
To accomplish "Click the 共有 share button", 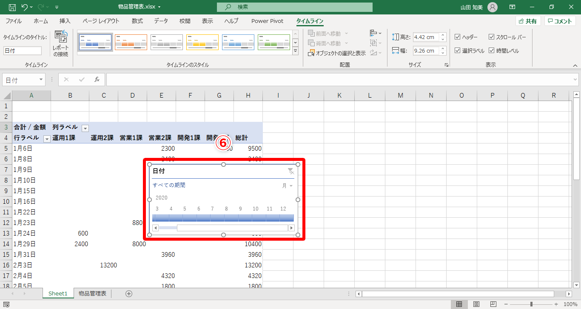I will click(528, 21).
